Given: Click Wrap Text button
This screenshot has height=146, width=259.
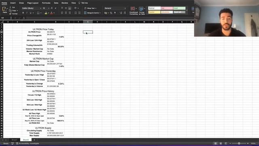Looking at the screenshot, I should click(x=90, y=8).
